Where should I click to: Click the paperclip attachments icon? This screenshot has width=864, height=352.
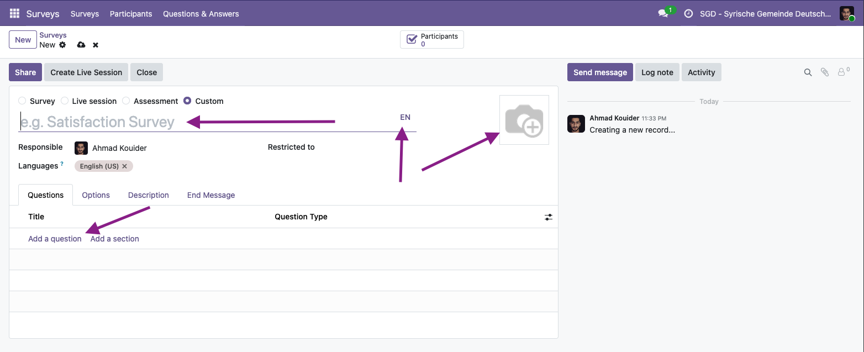click(825, 72)
